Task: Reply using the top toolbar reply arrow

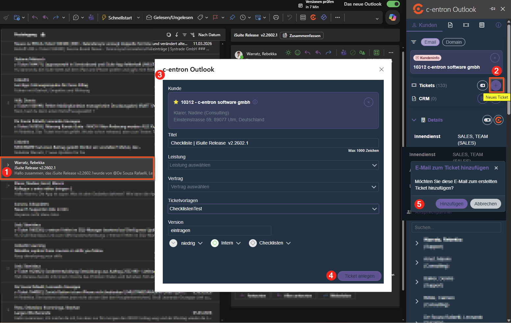Action: coord(35,17)
